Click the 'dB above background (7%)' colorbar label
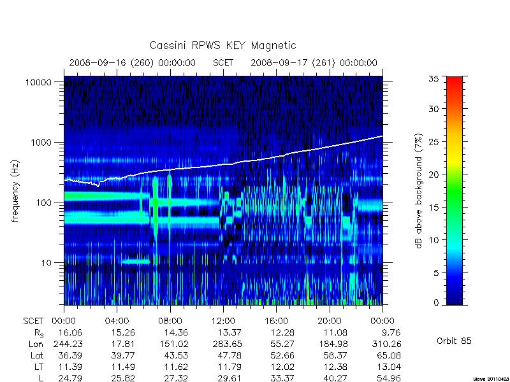This screenshot has width=510, height=382. 419,191
